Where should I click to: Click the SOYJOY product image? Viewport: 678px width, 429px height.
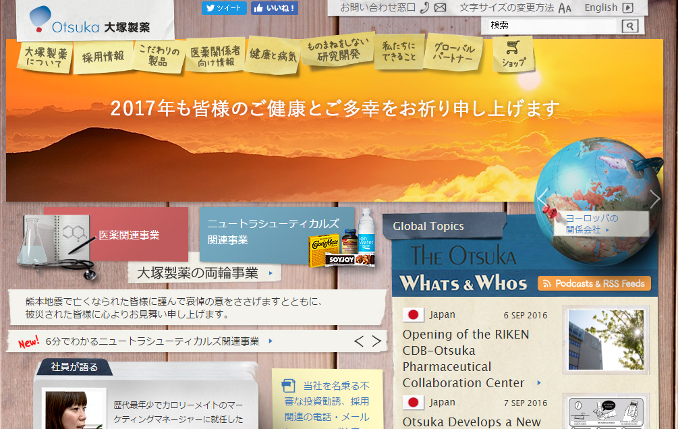coord(349,260)
